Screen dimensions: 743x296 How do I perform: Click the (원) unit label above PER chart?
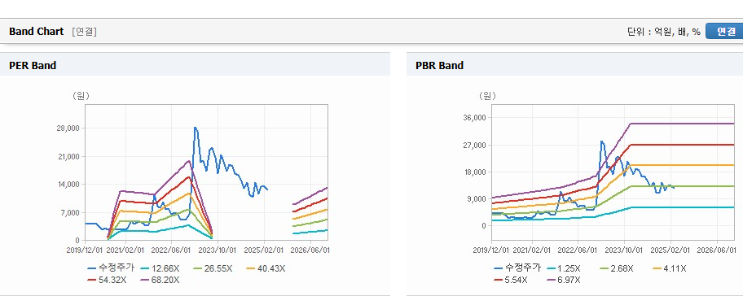point(81,96)
